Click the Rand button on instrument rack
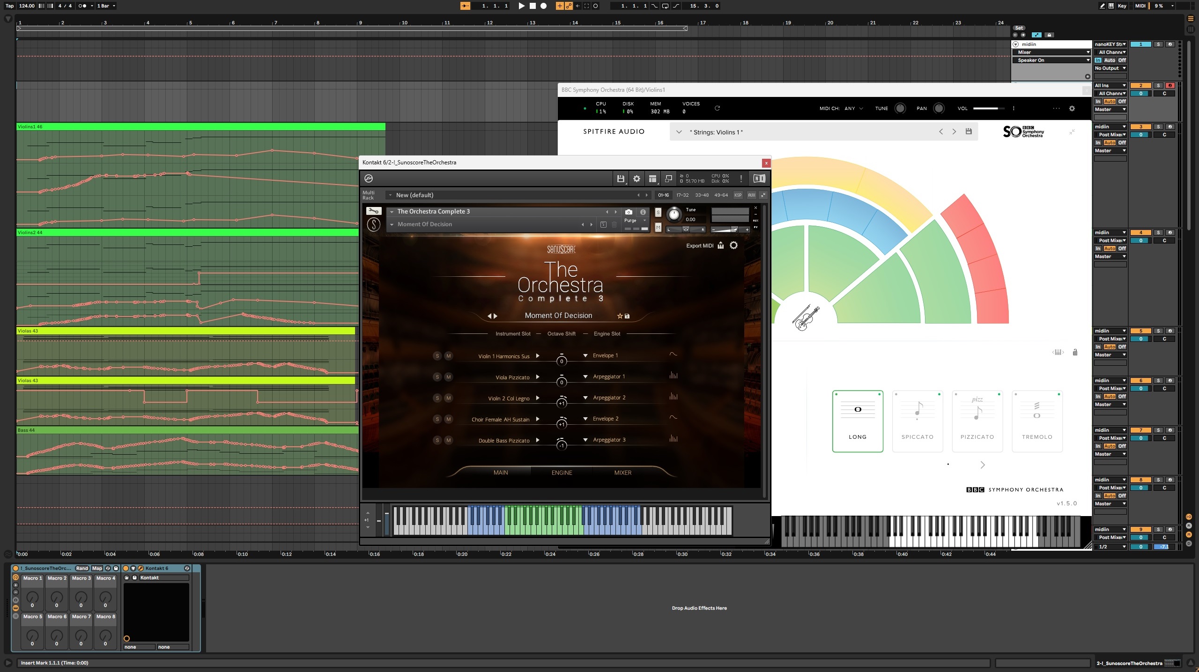 click(82, 568)
